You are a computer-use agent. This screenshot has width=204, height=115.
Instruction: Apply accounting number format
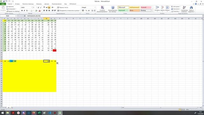click(x=83, y=11)
